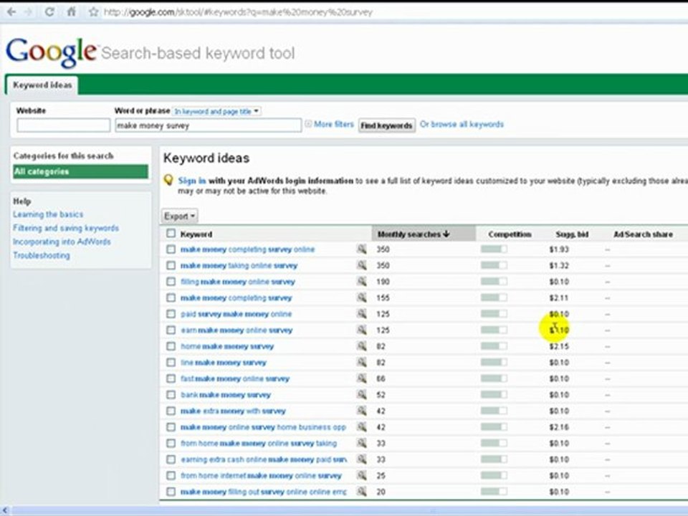The image size is (688, 516).
Task: Open 'Incorporating into AdWords' help link
Action: tap(62, 242)
